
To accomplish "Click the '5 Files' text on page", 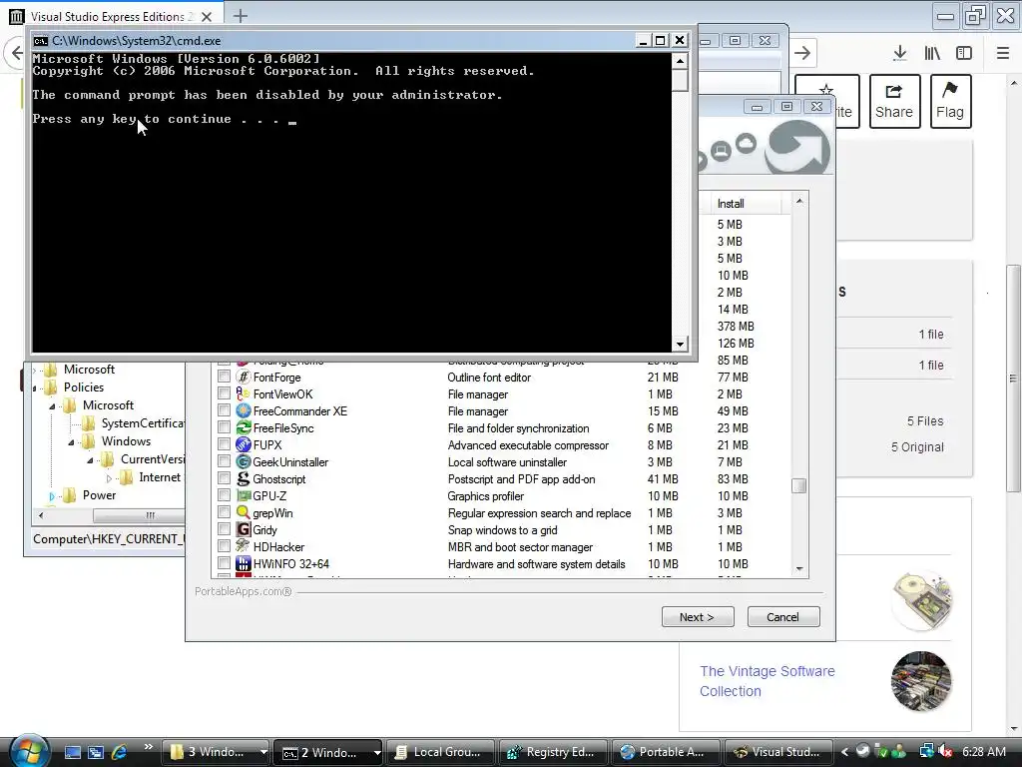I will click(x=925, y=421).
